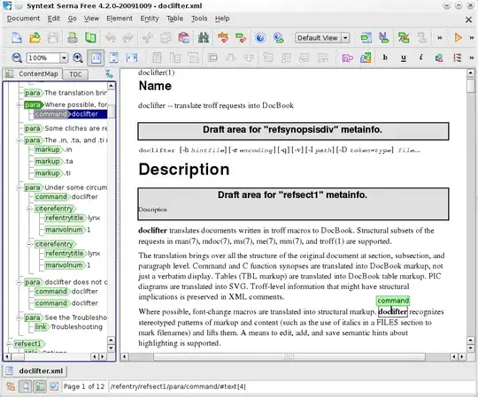
Task: Click the purple element insert icon
Action: click(348, 57)
